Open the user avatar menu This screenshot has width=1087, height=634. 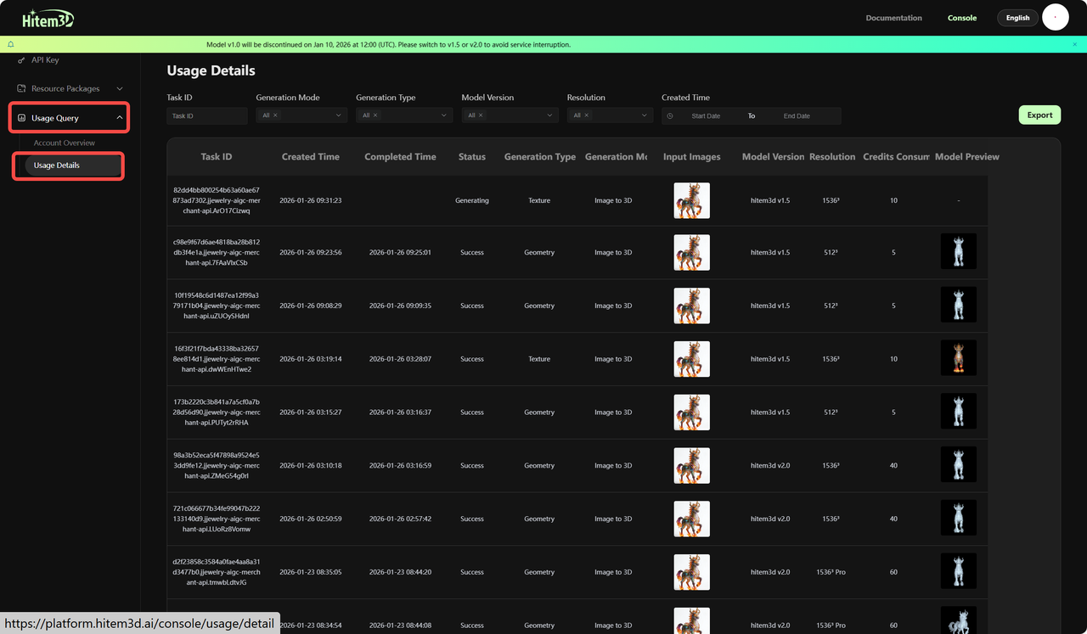tap(1055, 18)
